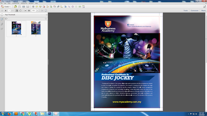
Task: Open the PitStop Pro menu
Action: [24, 3]
